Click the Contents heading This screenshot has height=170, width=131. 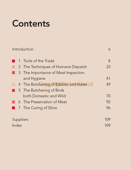click(x=31, y=23)
